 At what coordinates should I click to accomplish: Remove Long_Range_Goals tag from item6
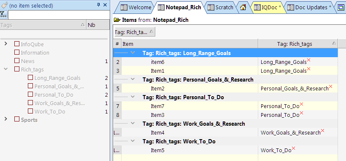tap(309, 60)
